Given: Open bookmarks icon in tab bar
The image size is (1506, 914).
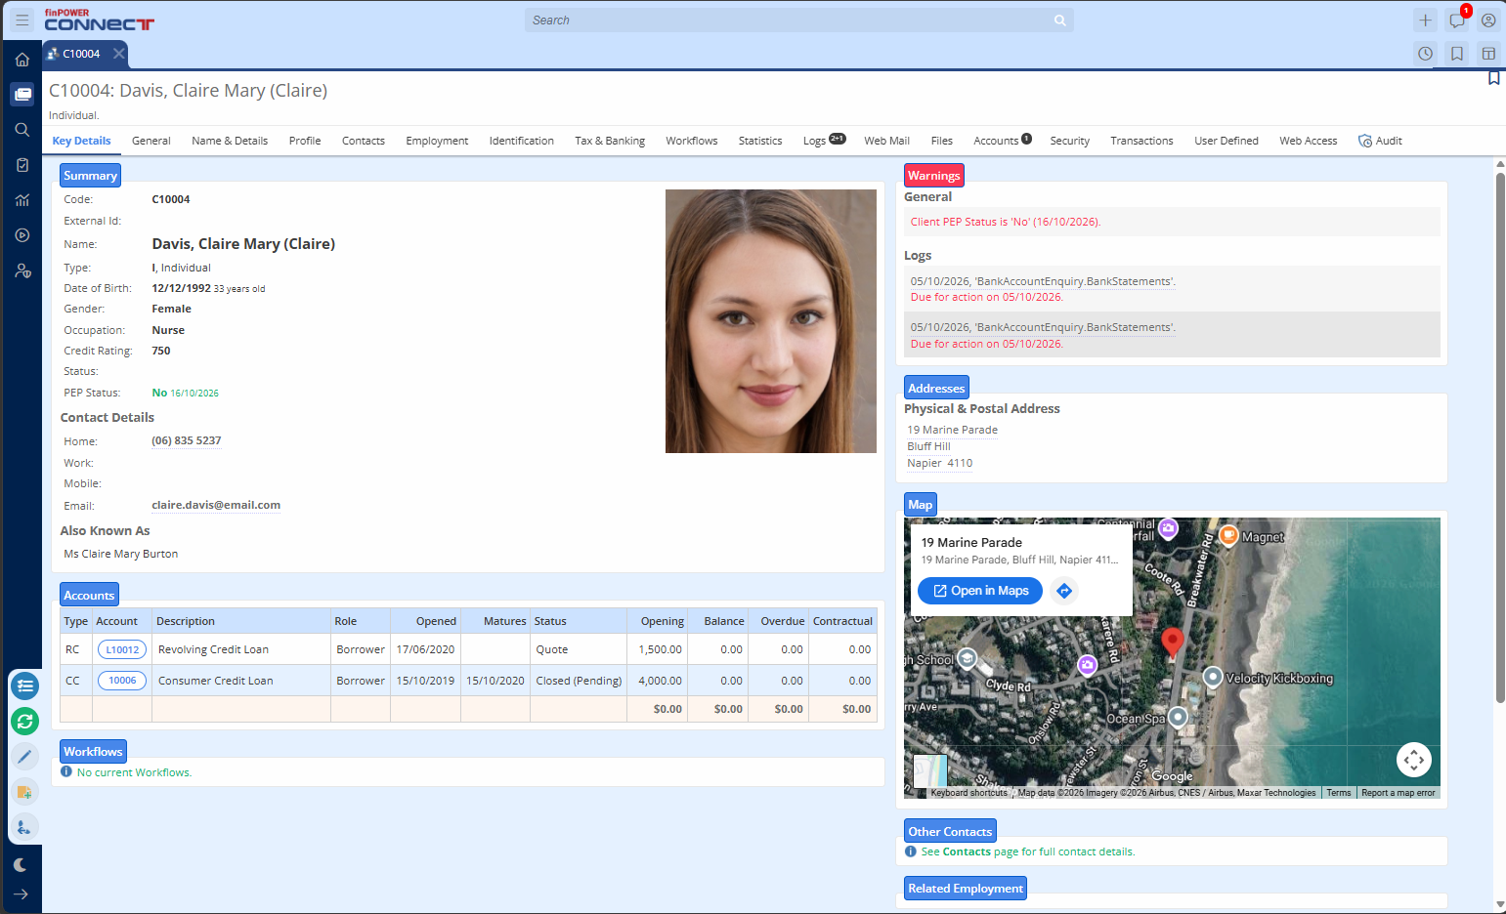Looking at the screenshot, I should pos(1457,54).
